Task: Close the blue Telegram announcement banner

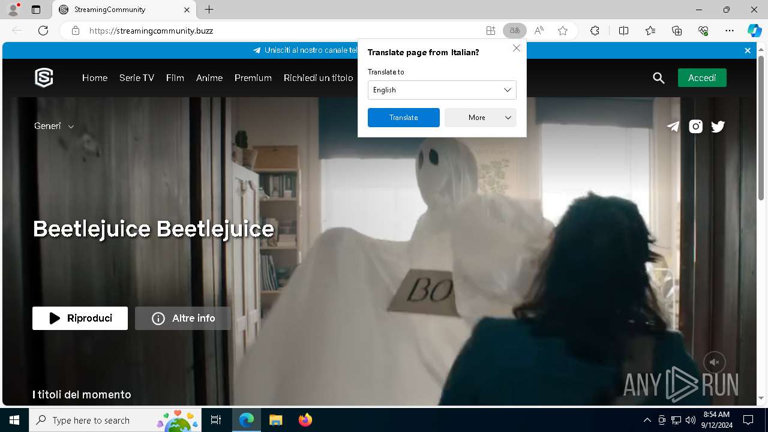Action: coord(748,51)
